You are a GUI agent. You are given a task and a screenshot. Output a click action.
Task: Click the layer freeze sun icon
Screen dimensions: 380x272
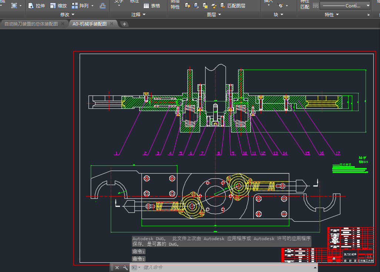205,6
